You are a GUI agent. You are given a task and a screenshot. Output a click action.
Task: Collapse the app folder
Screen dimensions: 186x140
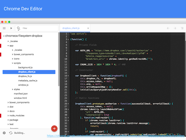click(8, 45)
